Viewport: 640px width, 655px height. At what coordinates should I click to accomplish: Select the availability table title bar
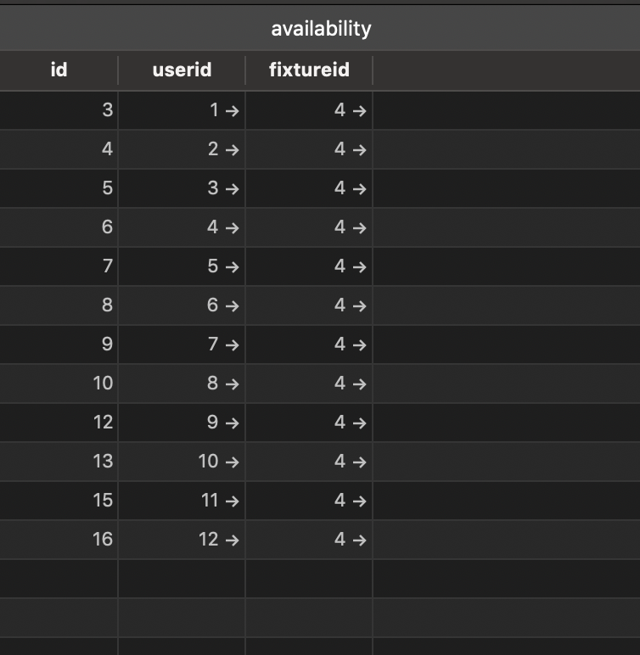coord(321,29)
